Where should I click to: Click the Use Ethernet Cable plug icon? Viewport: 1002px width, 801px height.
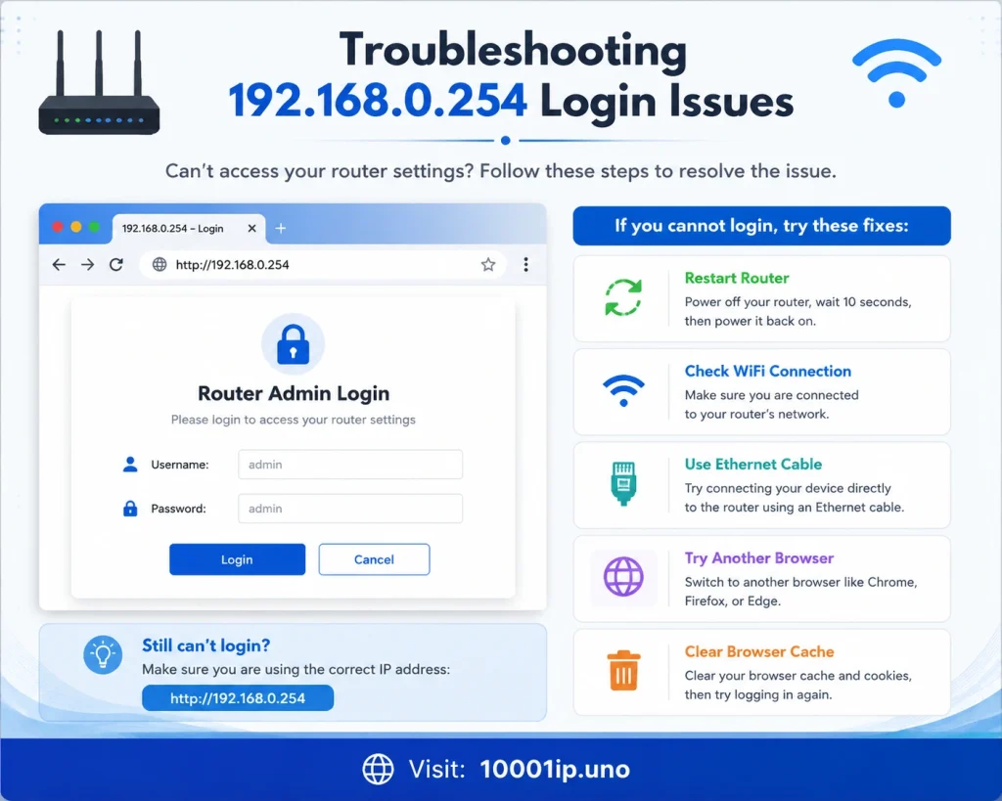(x=623, y=483)
